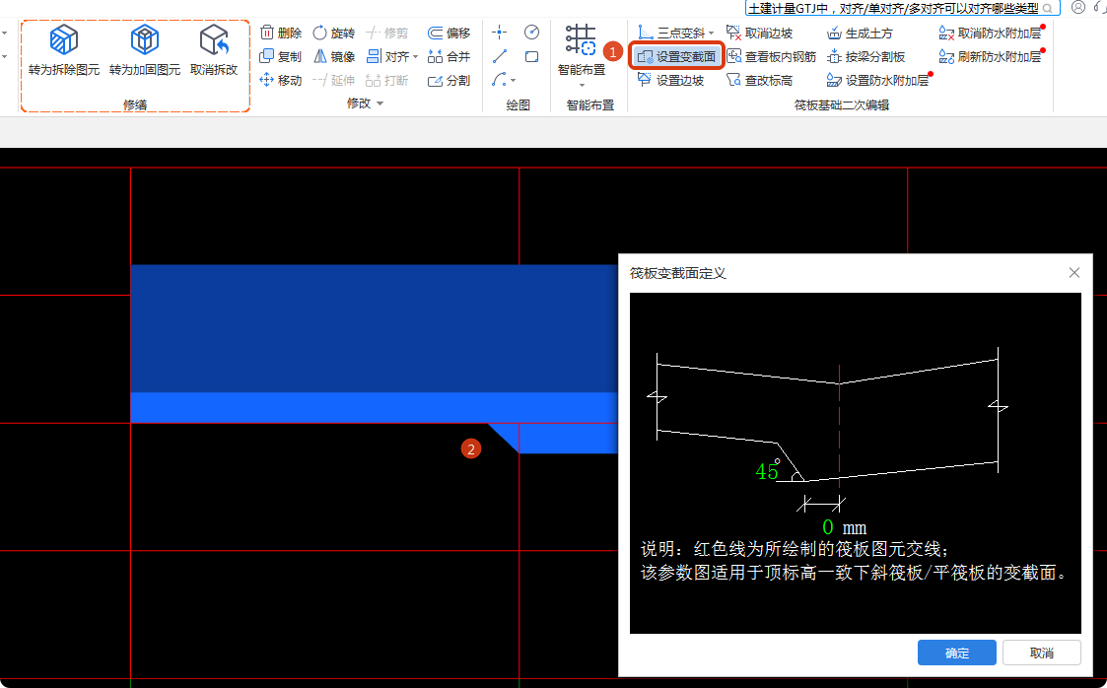Viewport: 1107px width, 688px height.
Task: Choose the line drawing tool
Action: coord(499,56)
